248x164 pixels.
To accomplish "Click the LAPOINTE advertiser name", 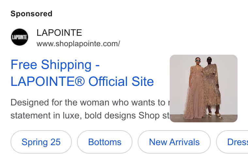I will coord(59,33).
